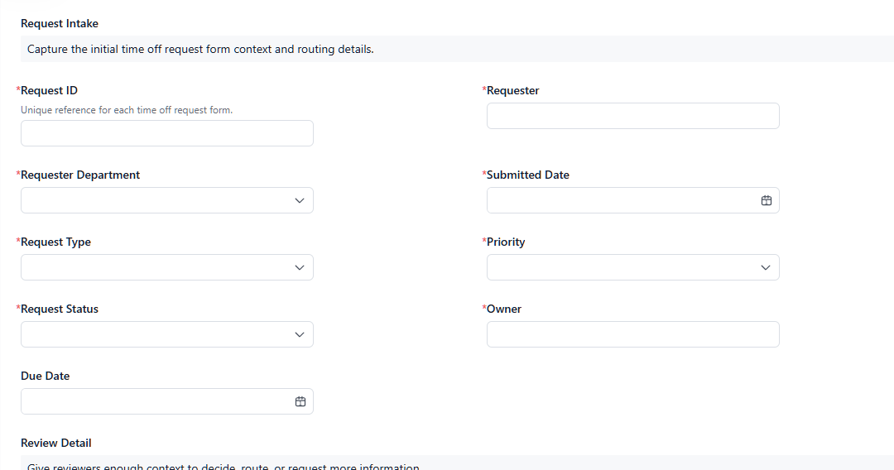This screenshot has width=894, height=470.
Task: Click the Request Status label
Action: (60, 309)
